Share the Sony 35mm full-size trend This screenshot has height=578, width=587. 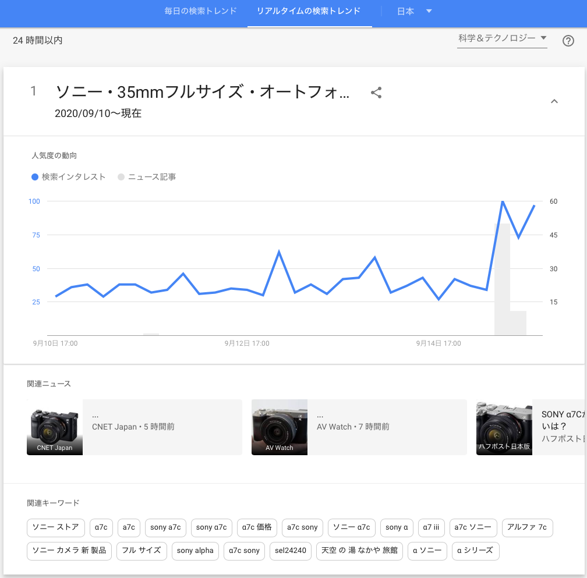376,93
